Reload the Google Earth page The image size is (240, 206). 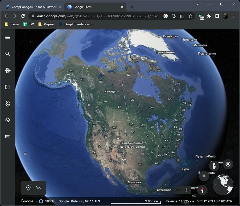coord(23,16)
